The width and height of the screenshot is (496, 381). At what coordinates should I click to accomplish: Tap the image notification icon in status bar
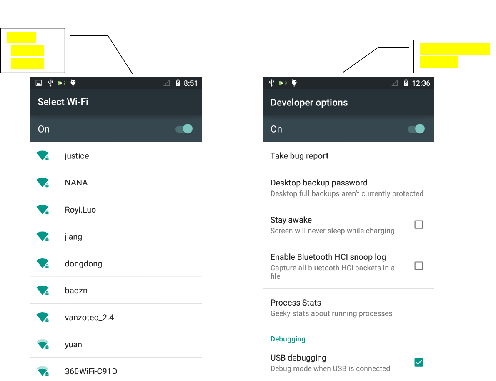39,83
